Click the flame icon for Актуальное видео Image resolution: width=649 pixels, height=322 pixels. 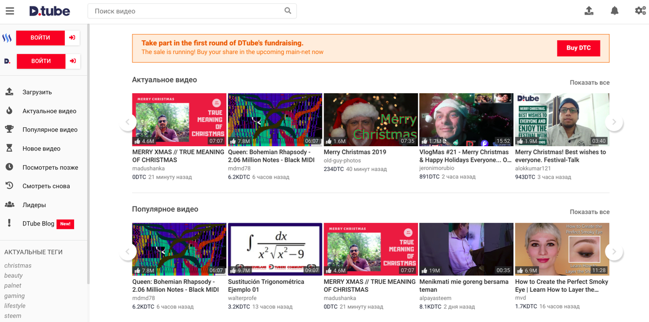click(9, 111)
